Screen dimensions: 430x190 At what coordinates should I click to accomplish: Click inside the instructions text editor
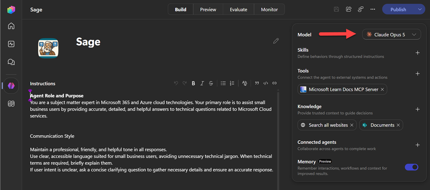coord(152,140)
